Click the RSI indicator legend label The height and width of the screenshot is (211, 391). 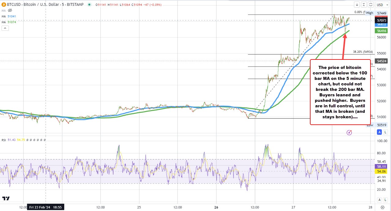tap(3, 140)
